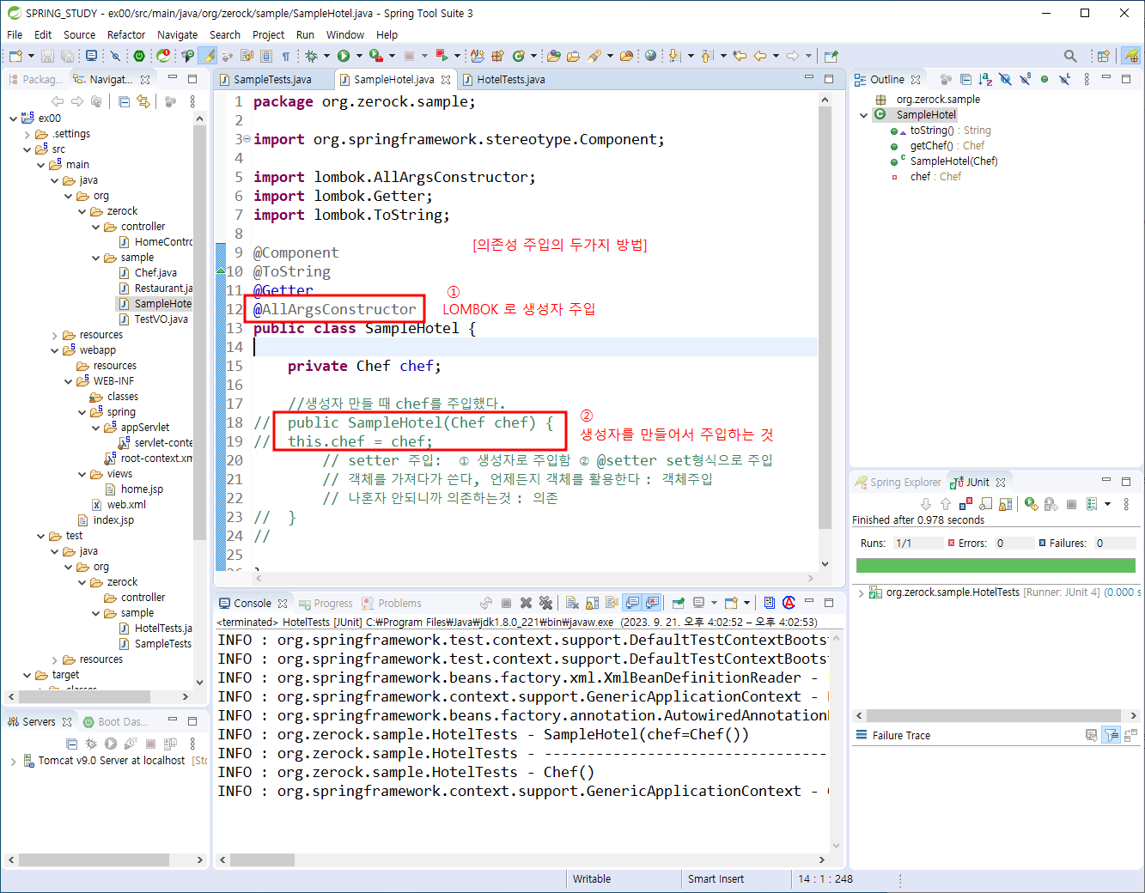The image size is (1145, 893).
Task: Open the Project menu
Action: 268,34
